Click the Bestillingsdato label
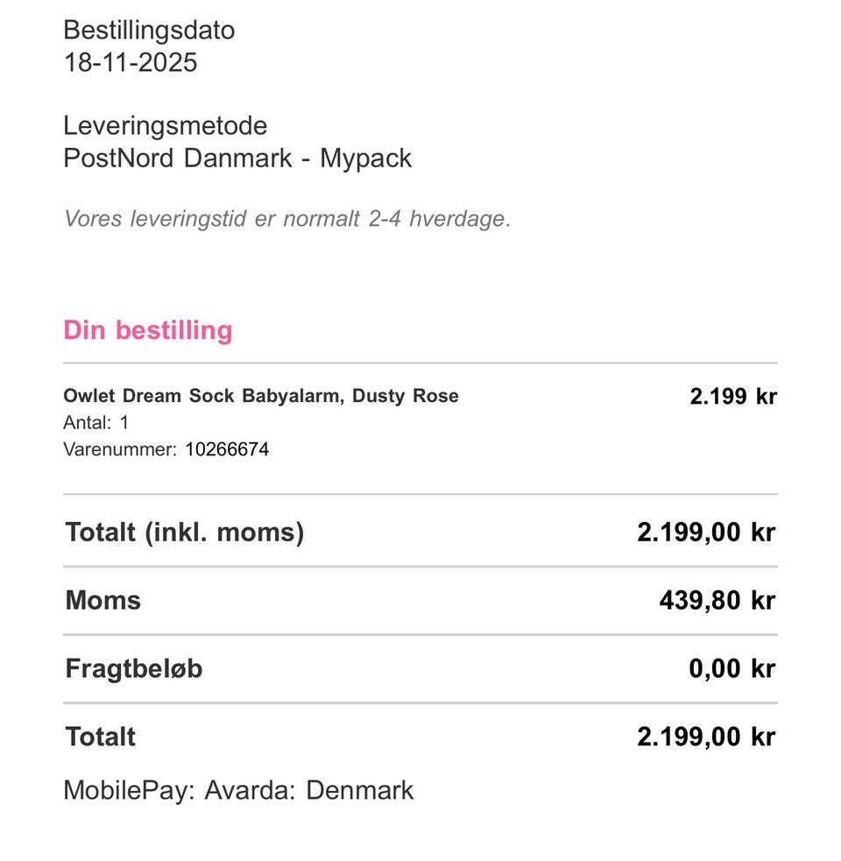Image resolution: width=841 pixels, height=861 pixels. pyautogui.click(x=149, y=31)
